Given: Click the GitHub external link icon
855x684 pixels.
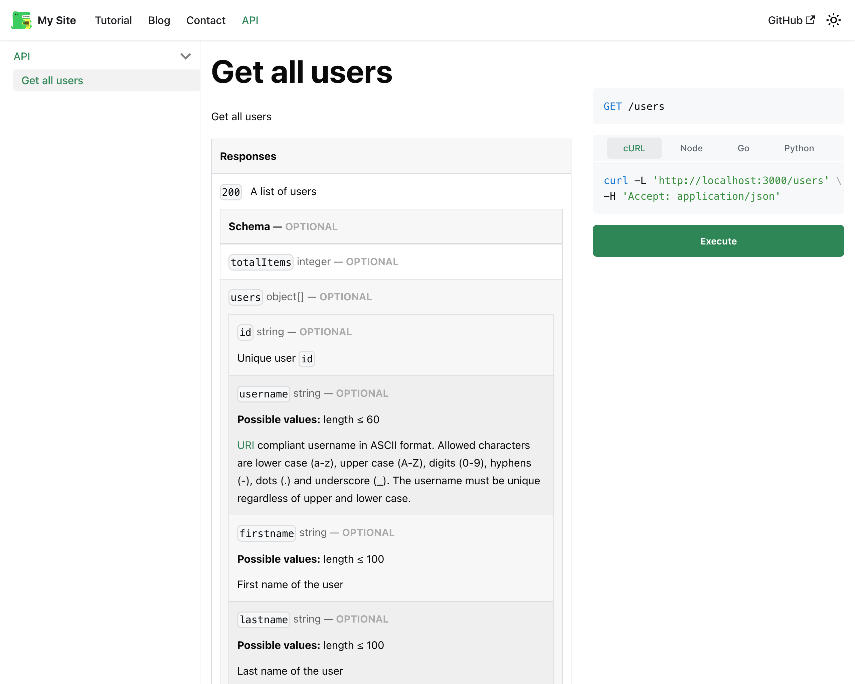Looking at the screenshot, I should (x=811, y=20).
